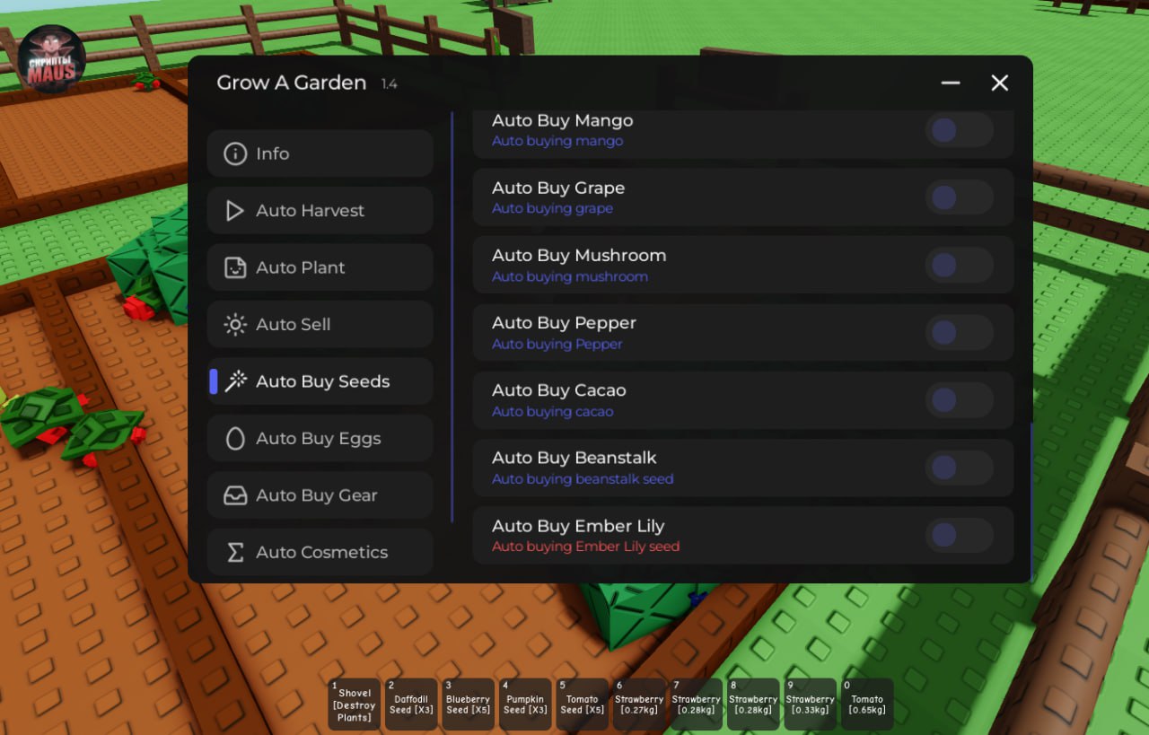The width and height of the screenshot is (1149, 735).
Task: Click the Auto Sell sun icon
Action: click(235, 325)
